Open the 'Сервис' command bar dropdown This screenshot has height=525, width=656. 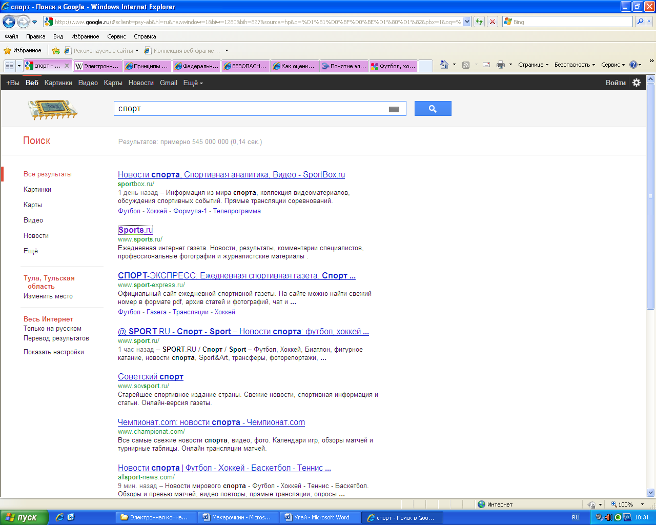pos(613,65)
